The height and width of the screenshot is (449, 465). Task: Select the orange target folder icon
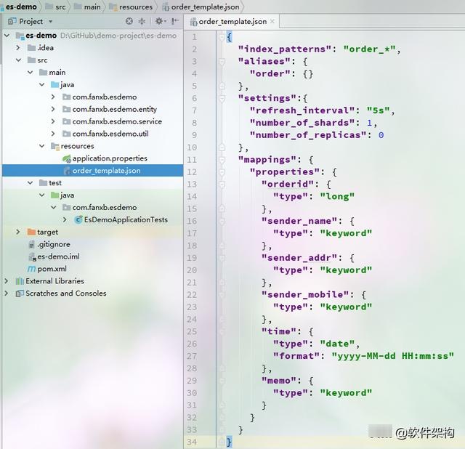pos(31,232)
